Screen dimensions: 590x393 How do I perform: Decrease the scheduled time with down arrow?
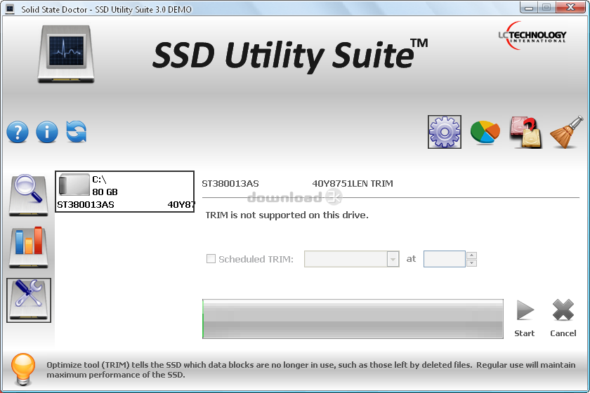[x=471, y=263]
